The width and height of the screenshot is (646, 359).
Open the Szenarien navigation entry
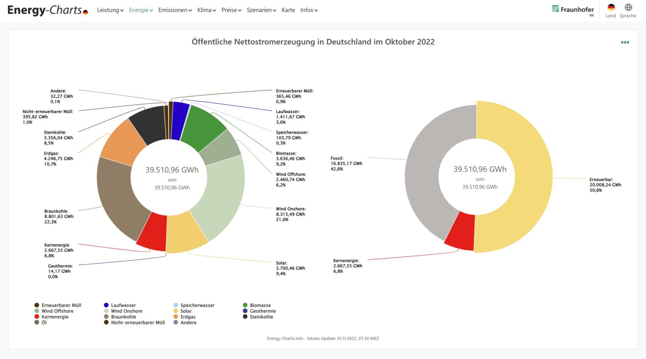(261, 10)
